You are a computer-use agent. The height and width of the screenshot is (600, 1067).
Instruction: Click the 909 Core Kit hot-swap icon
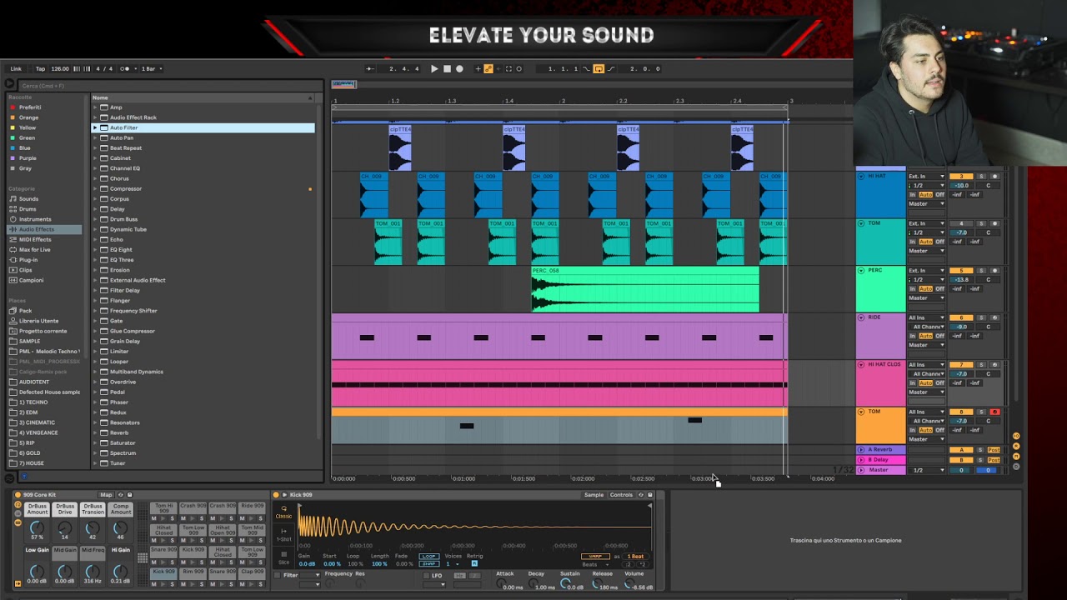(x=120, y=495)
